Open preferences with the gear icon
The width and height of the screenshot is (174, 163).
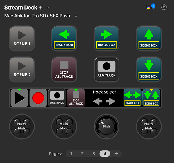tap(164, 7)
